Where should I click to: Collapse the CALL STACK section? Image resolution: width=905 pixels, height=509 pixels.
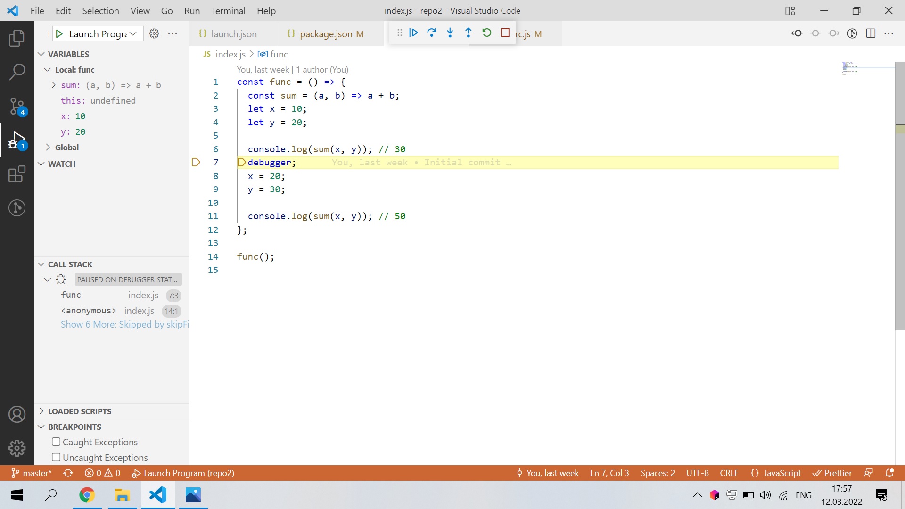pyautogui.click(x=41, y=264)
